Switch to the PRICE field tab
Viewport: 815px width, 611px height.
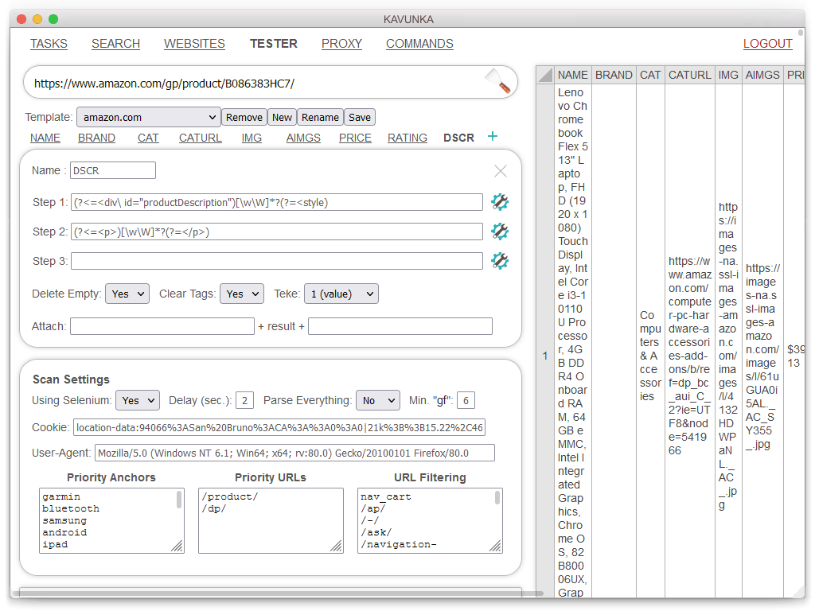[355, 138]
